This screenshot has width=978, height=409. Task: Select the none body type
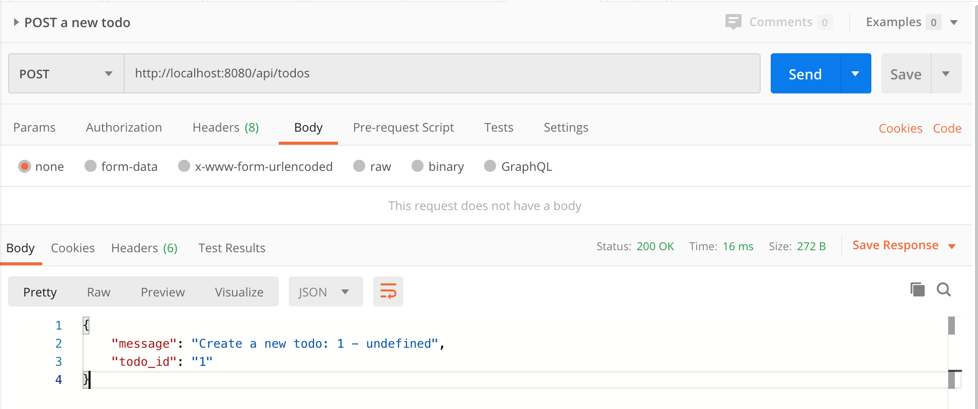[25, 166]
